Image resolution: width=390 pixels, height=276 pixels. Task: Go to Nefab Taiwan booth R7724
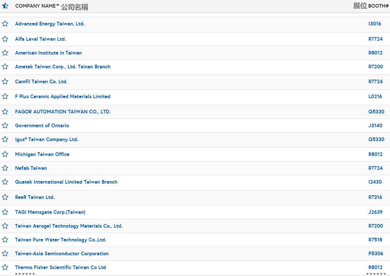[375, 168]
